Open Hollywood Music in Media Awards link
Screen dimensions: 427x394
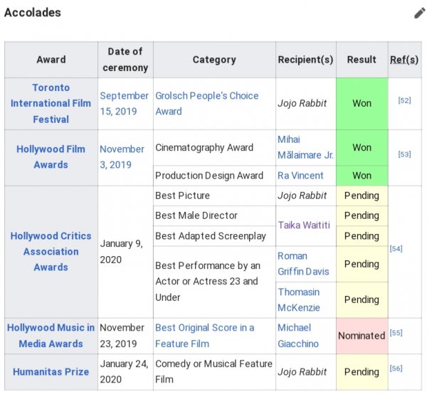(x=51, y=336)
